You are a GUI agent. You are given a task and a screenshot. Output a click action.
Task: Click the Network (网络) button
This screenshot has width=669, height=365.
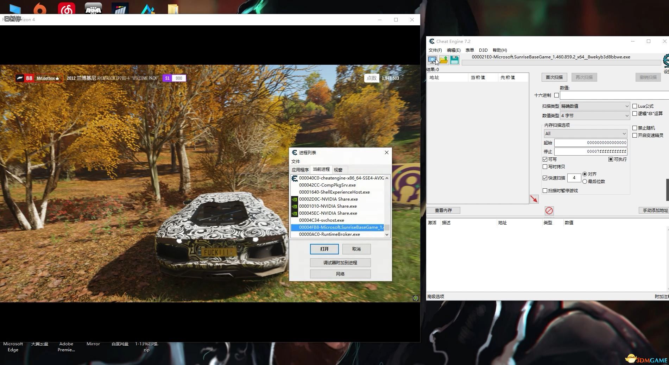click(340, 274)
